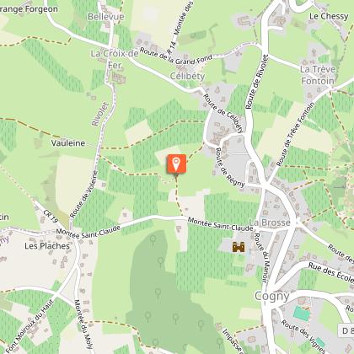
Task: Select the Route de Régny road label
Action: pyautogui.click(x=230, y=168)
